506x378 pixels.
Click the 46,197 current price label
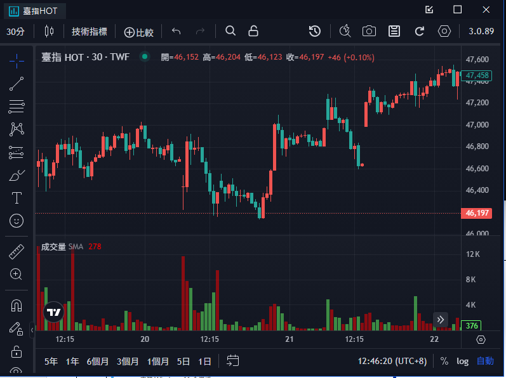click(x=477, y=213)
